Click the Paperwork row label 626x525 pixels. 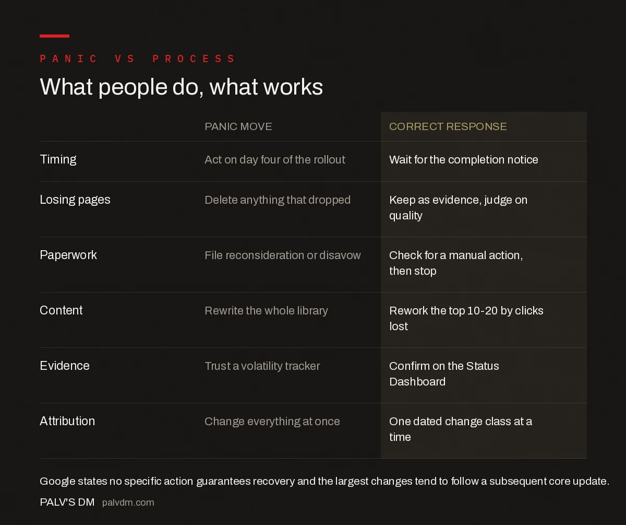68,255
